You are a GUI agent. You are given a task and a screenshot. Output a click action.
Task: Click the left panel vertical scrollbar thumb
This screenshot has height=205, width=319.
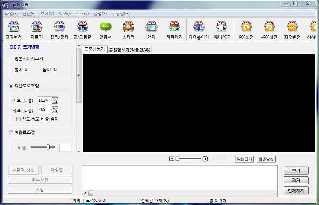pyautogui.click(x=79, y=76)
